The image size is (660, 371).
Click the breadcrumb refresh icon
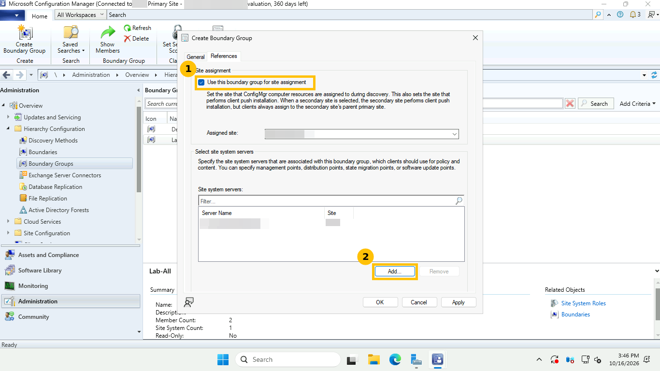(654, 75)
